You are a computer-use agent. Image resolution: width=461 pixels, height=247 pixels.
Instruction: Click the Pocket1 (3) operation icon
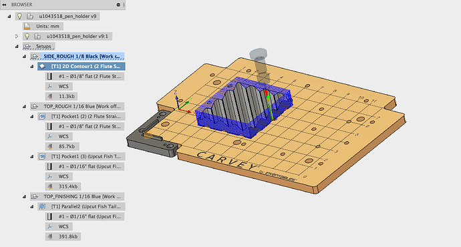42,156
